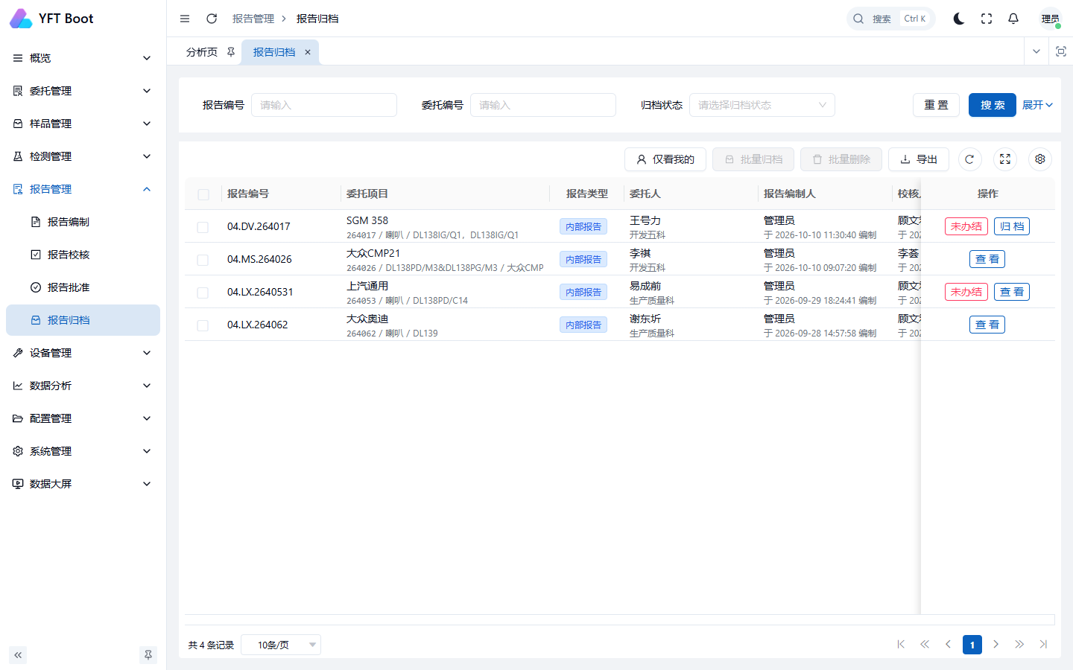This screenshot has height=670, width=1073.
Task: Check the row 04.MS.264026 checkbox
Action: (x=203, y=260)
